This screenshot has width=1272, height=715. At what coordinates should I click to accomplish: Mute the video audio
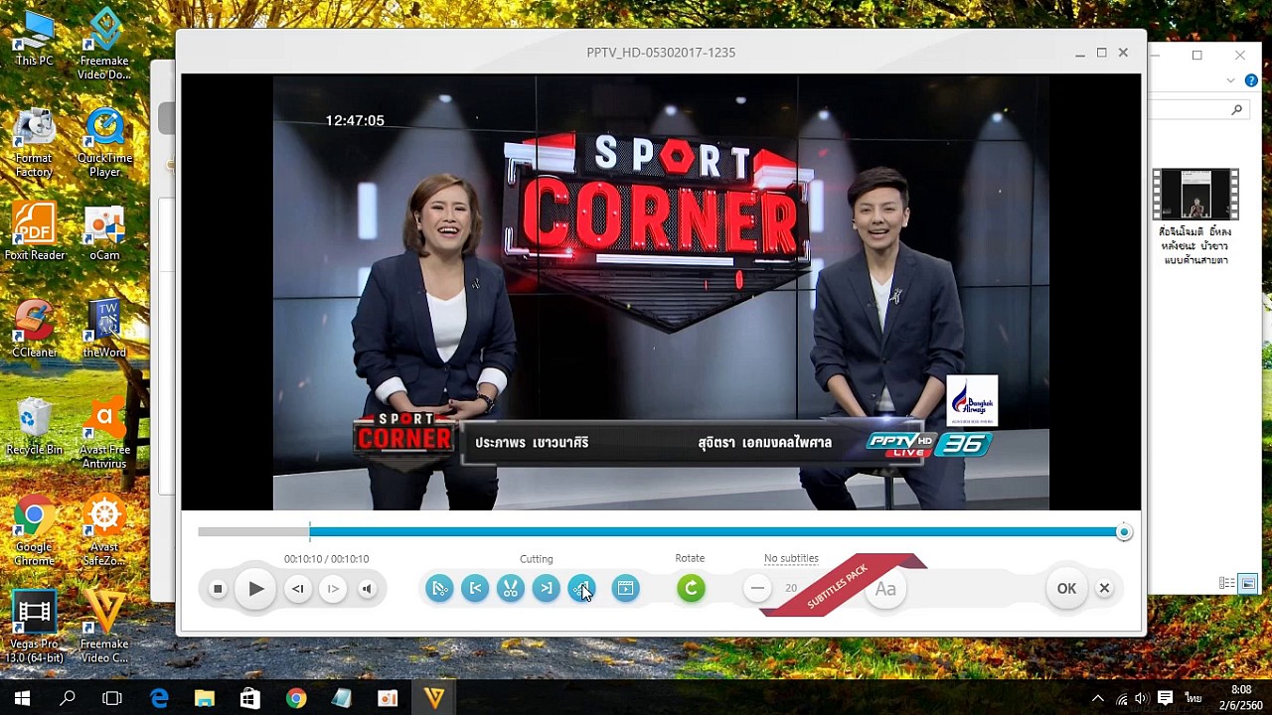click(x=367, y=589)
